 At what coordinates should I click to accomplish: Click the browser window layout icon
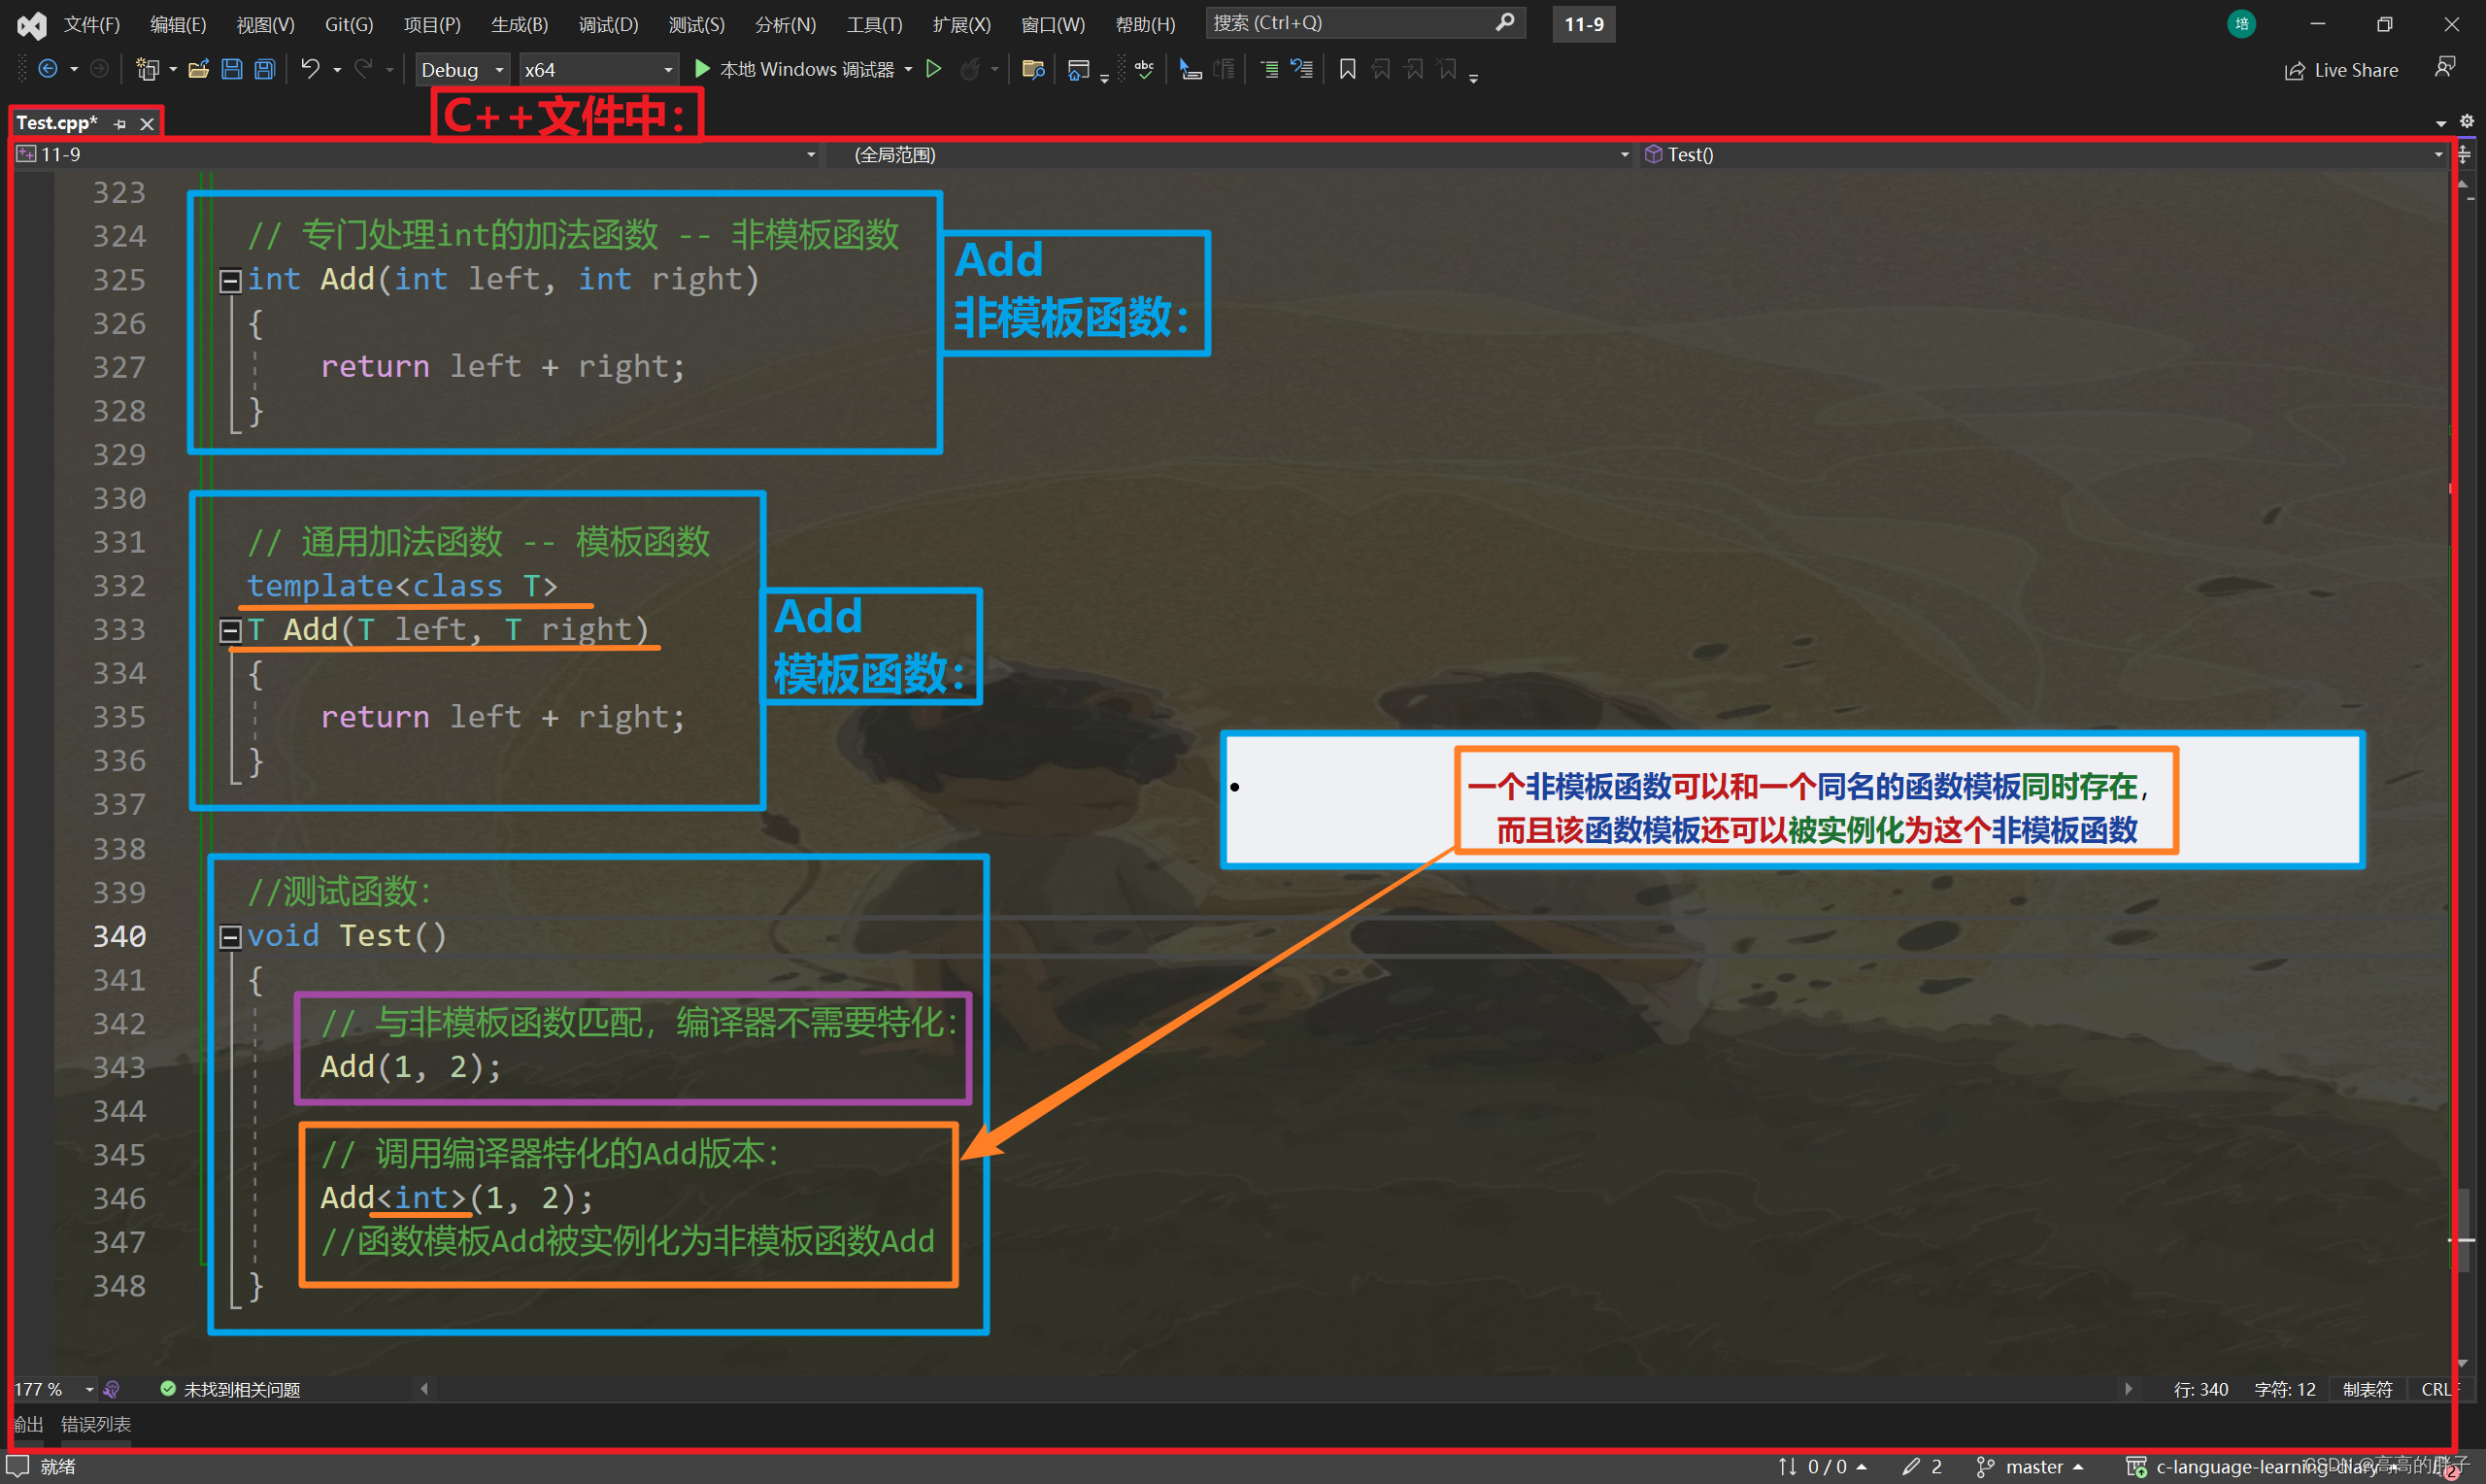(x=1079, y=69)
